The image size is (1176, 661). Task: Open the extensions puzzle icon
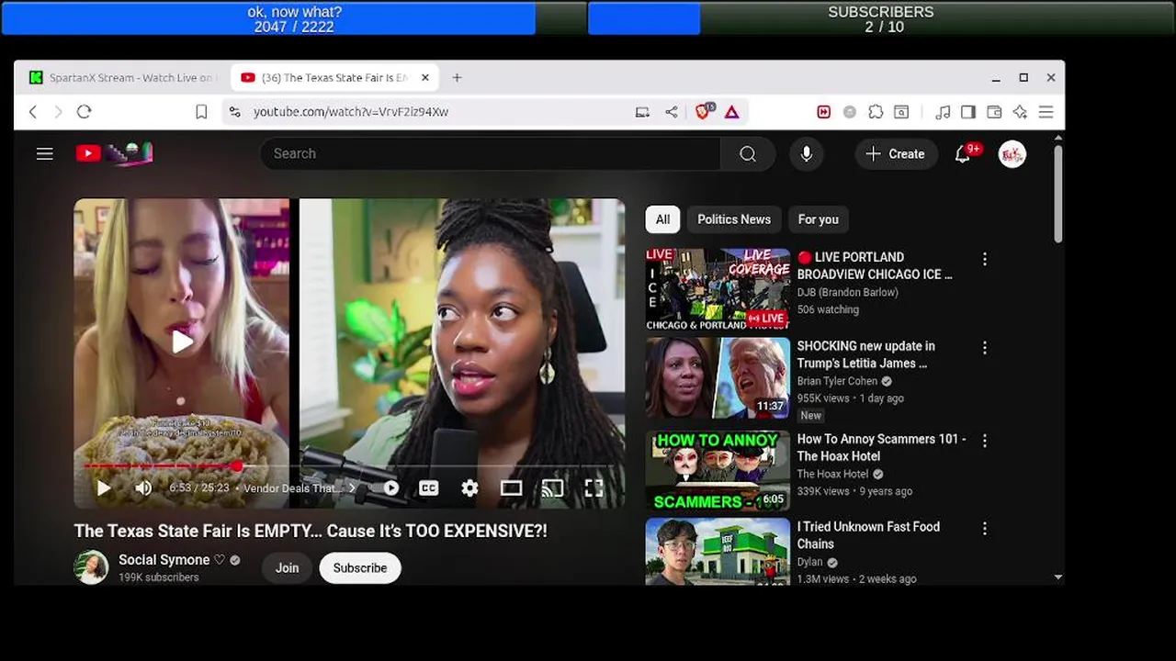[x=876, y=111]
